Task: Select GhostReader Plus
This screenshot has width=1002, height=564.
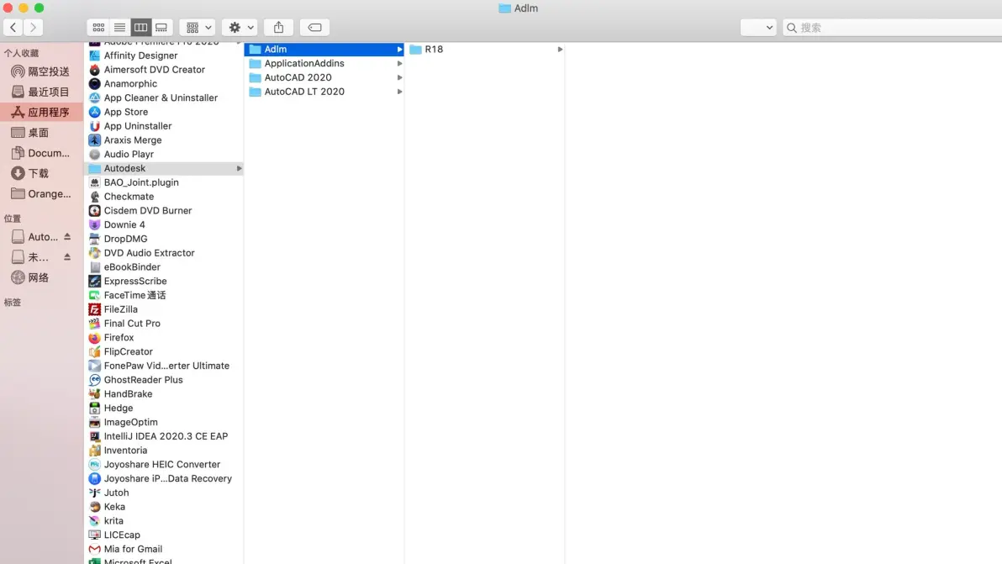Action: pyautogui.click(x=164, y=380)
